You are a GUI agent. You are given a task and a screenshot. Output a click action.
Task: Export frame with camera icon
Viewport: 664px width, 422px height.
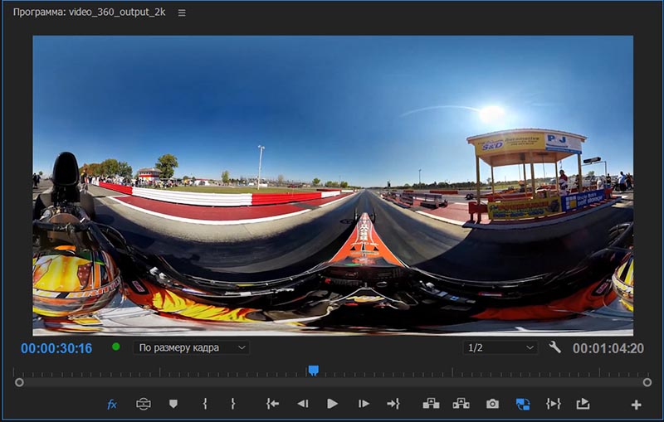(x=492, y=404)
